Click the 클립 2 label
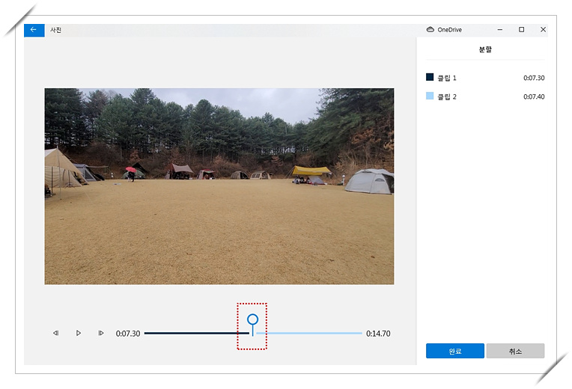The width and height of the screenshot is (572, 389). [x=447, y=97]
